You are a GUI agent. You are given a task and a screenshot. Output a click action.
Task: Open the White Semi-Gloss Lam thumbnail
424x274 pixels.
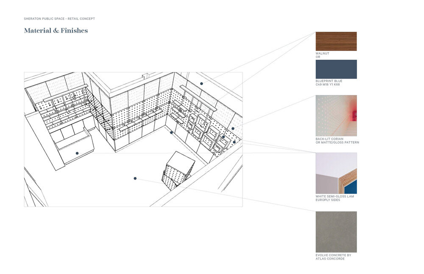coord(336,173)
